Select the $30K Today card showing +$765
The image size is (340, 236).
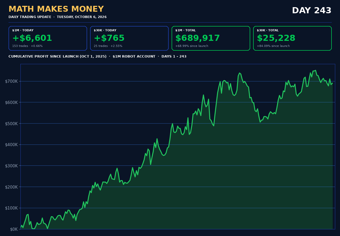(x=129, y=38)
